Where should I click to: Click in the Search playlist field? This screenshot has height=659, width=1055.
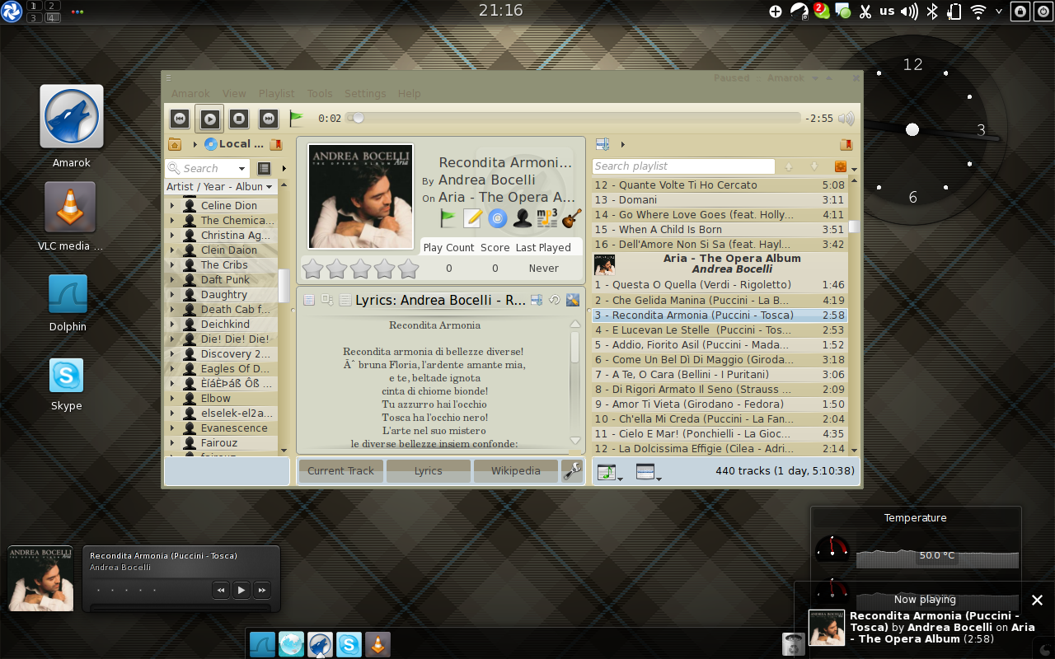coord(683,166)
